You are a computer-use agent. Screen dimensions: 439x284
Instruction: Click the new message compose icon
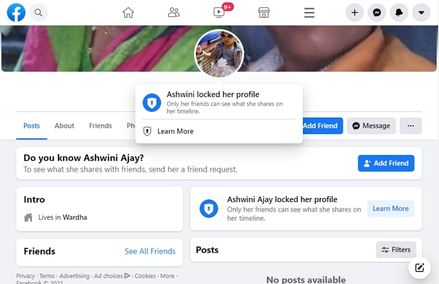pyautogui.click(x=419, y=267)
